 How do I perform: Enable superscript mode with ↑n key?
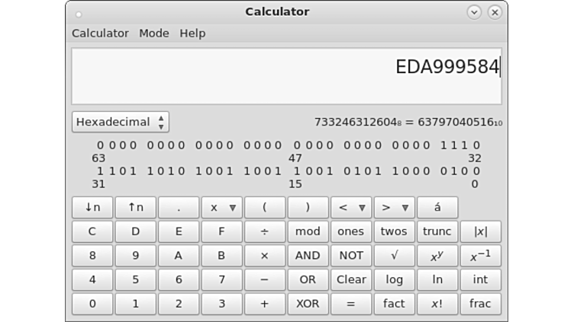(x=135, y=207)
